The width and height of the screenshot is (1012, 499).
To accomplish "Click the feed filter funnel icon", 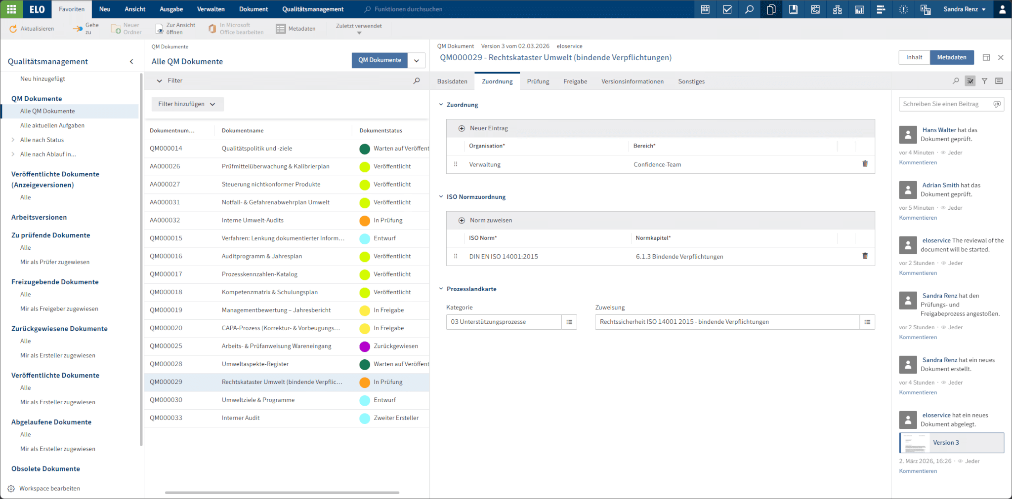I will [984, 81].
